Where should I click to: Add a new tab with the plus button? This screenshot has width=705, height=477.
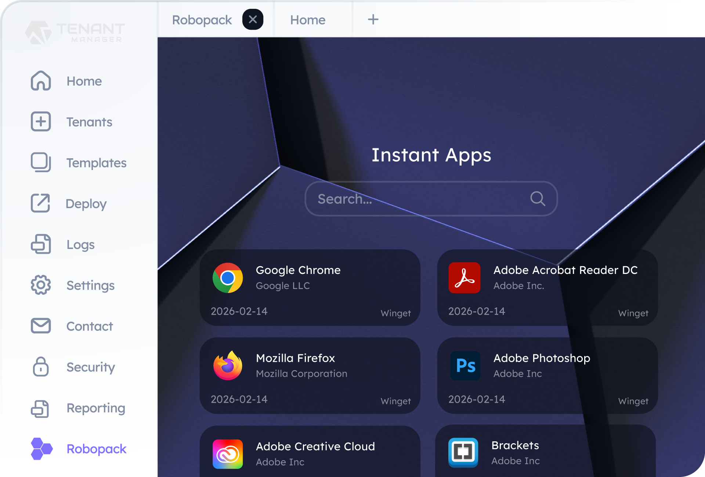pos(373,19)
